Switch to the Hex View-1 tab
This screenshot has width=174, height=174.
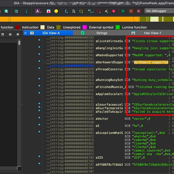coord(153,33)
